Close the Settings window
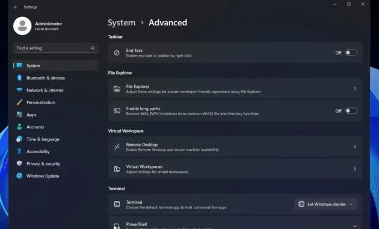 coord(363,4)
